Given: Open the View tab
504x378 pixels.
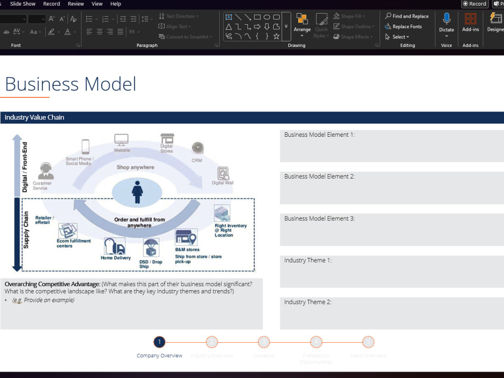Looking at the screenshot, I should click(x=97, y=4).
